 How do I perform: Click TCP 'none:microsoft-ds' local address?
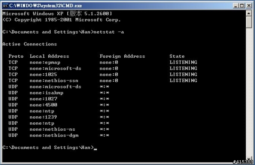pyautogui.click(x=55, y=68)
